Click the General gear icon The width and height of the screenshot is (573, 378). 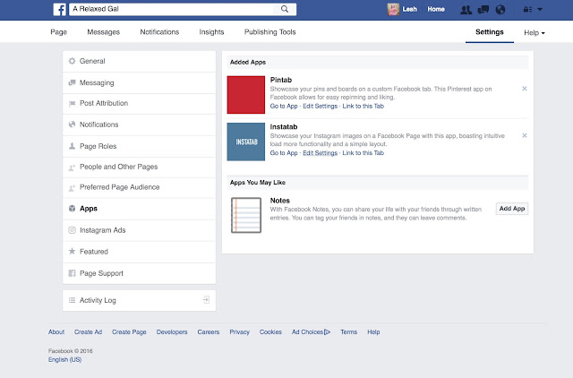point(72,61)
